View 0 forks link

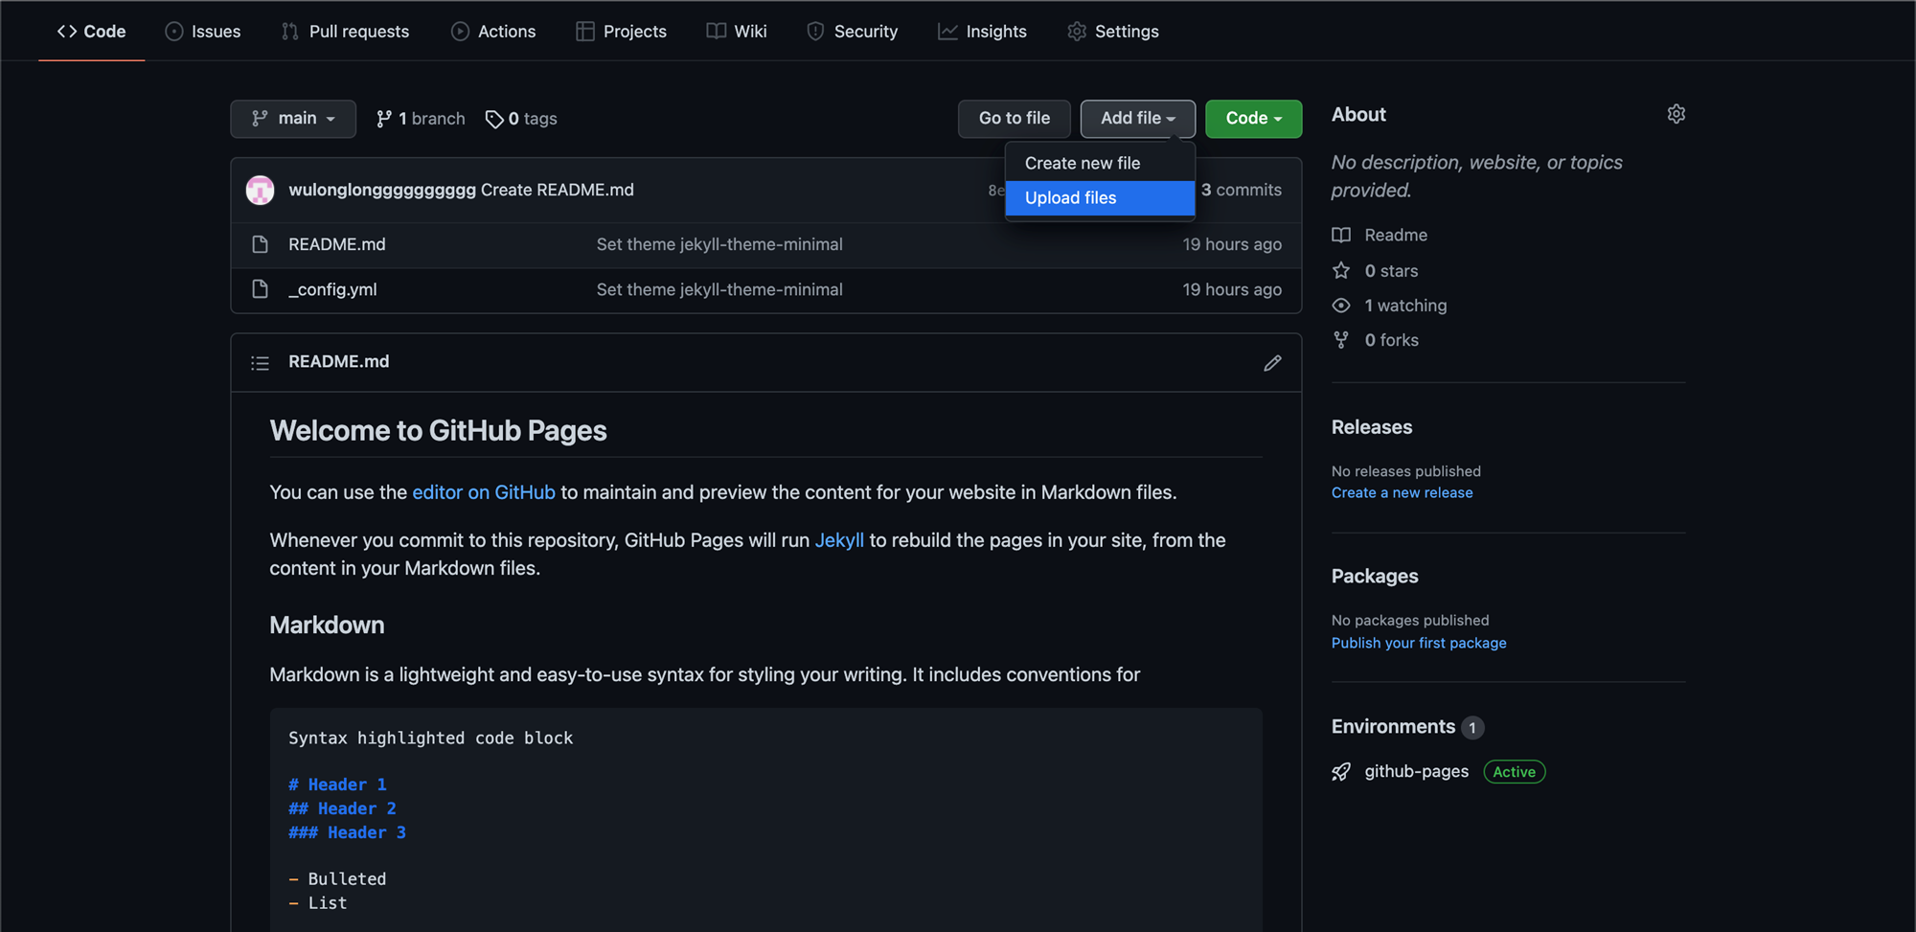[1391, 340]
